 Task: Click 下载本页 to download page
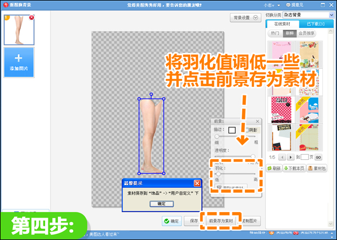pyautogui.click(x=294, y=168)
